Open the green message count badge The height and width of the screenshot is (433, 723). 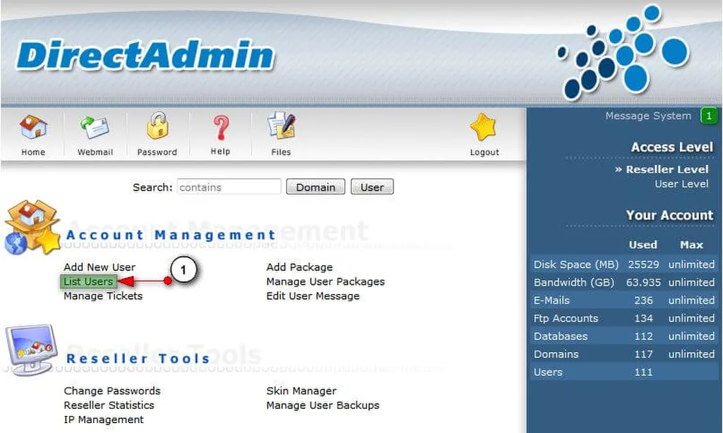click(708, 116)
